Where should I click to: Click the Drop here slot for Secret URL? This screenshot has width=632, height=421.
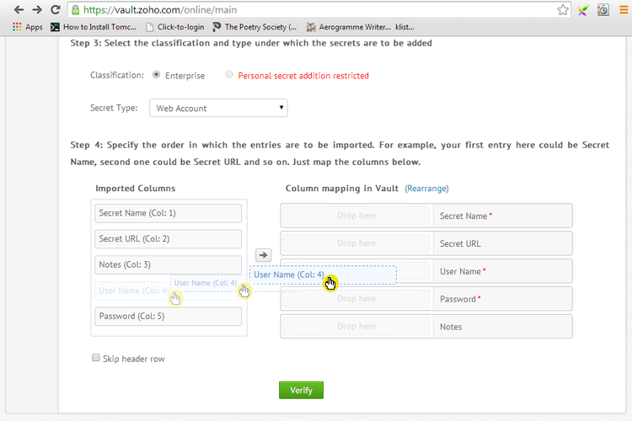click(x=356, y=243)
